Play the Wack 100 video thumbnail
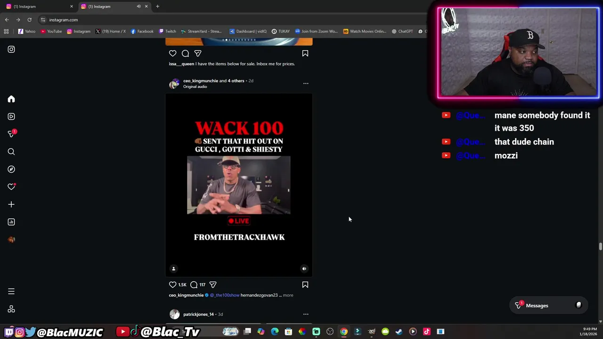The height and width of the screenshot is (339, 603). tap(239, 185)
